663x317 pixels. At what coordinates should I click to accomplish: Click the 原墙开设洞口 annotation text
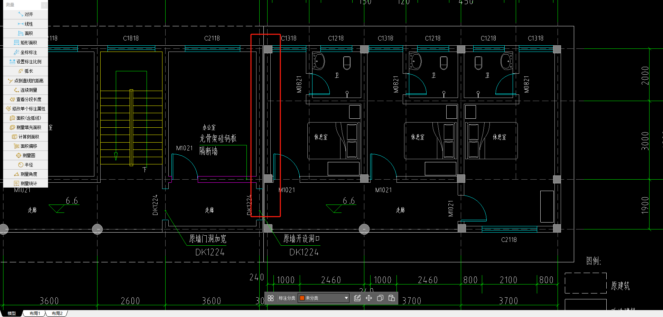pyautogui.click(x=301, y=238)
